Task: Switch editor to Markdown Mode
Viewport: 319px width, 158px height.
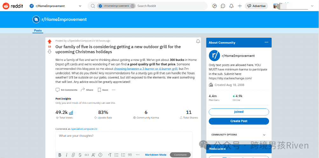Action: (156, 155)
